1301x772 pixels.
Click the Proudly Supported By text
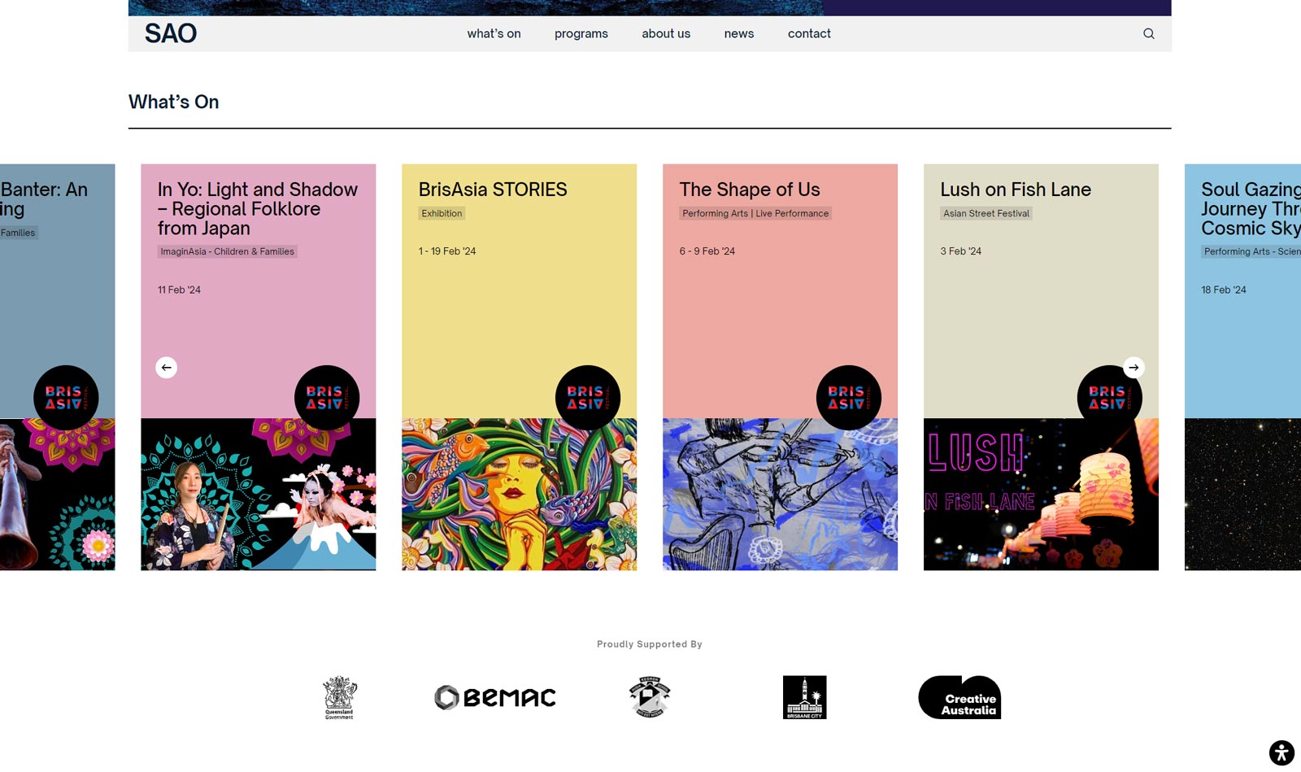click(x=650, y=644)
